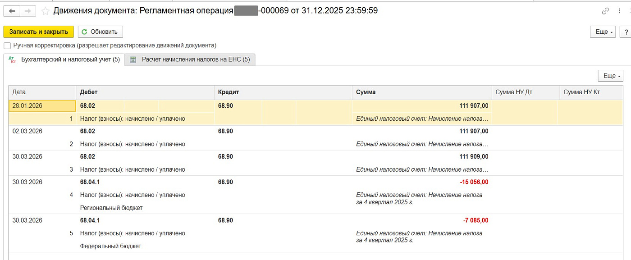Viewport: 631px width, 260px height.
Task: Enable the Ручная корректировка checkbox
Action: point(7,46)
